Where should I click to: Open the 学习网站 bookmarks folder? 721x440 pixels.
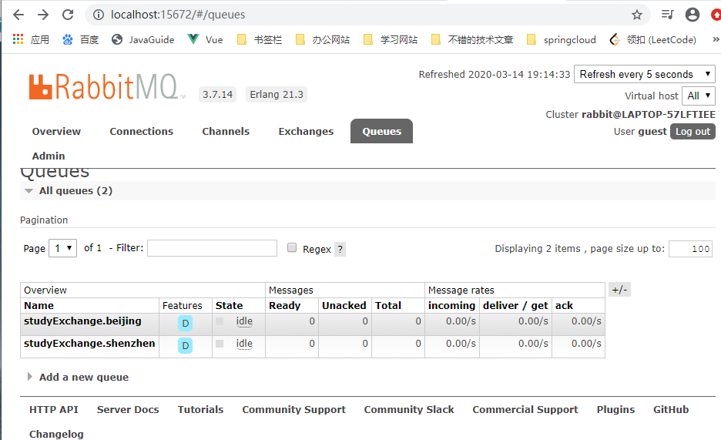[x=390, y=39]
